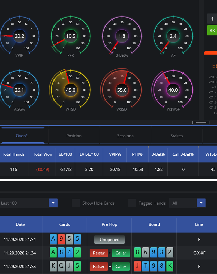Click the -21.12 bb/100 value
217x274 pixels.
point(66,169)
